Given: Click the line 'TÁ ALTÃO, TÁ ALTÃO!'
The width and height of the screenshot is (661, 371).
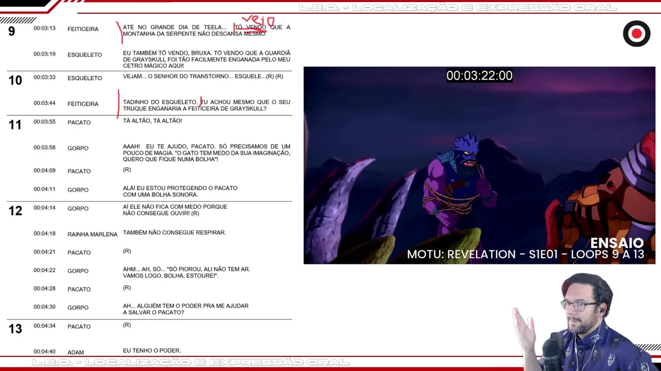Looking at the screenshot, I should 152,121.
